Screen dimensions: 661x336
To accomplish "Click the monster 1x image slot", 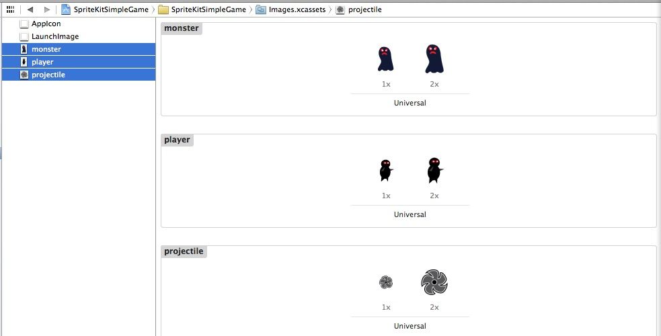I will click(386, 59).
